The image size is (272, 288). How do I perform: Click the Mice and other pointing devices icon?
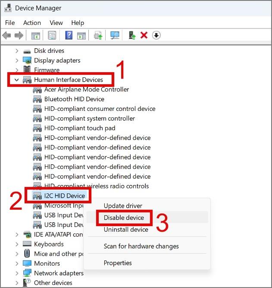coord(27,254)
